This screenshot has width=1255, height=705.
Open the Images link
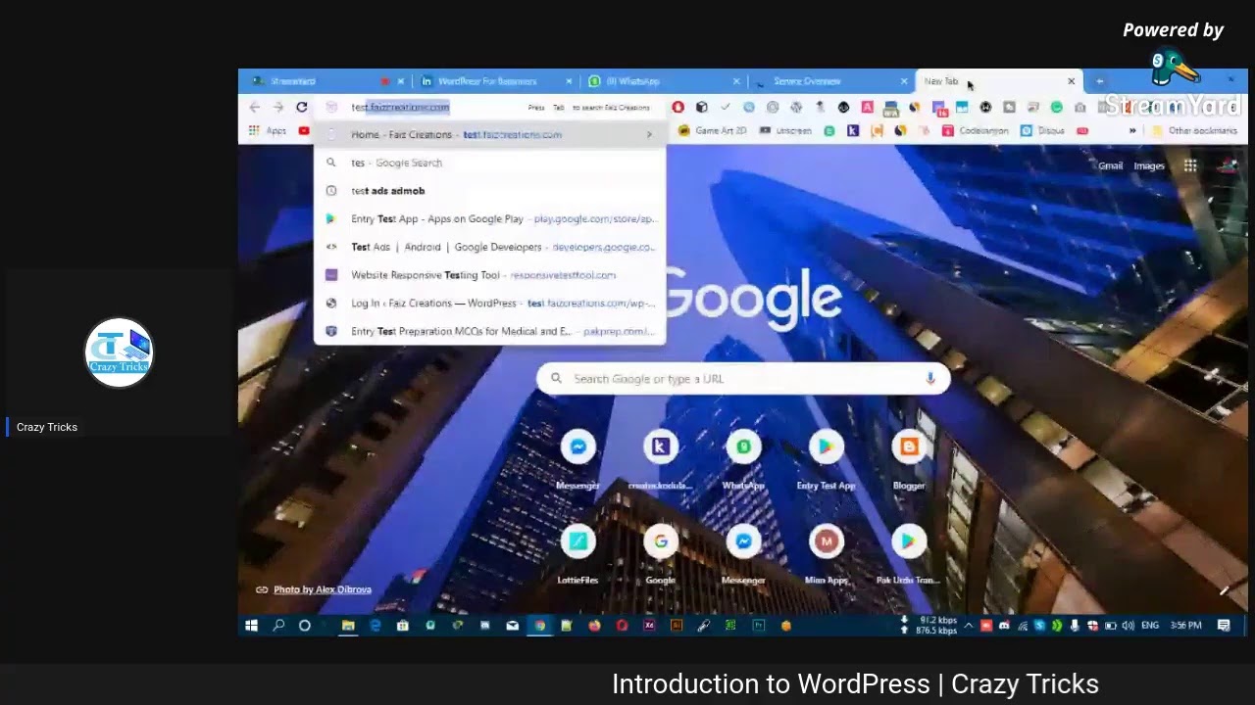click(1149, 165)
